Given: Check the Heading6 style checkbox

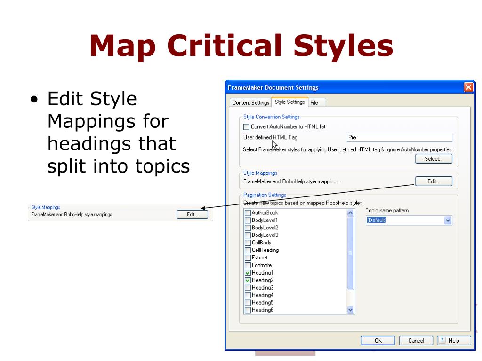Looking at the screenshot, I should pos(248,310).
